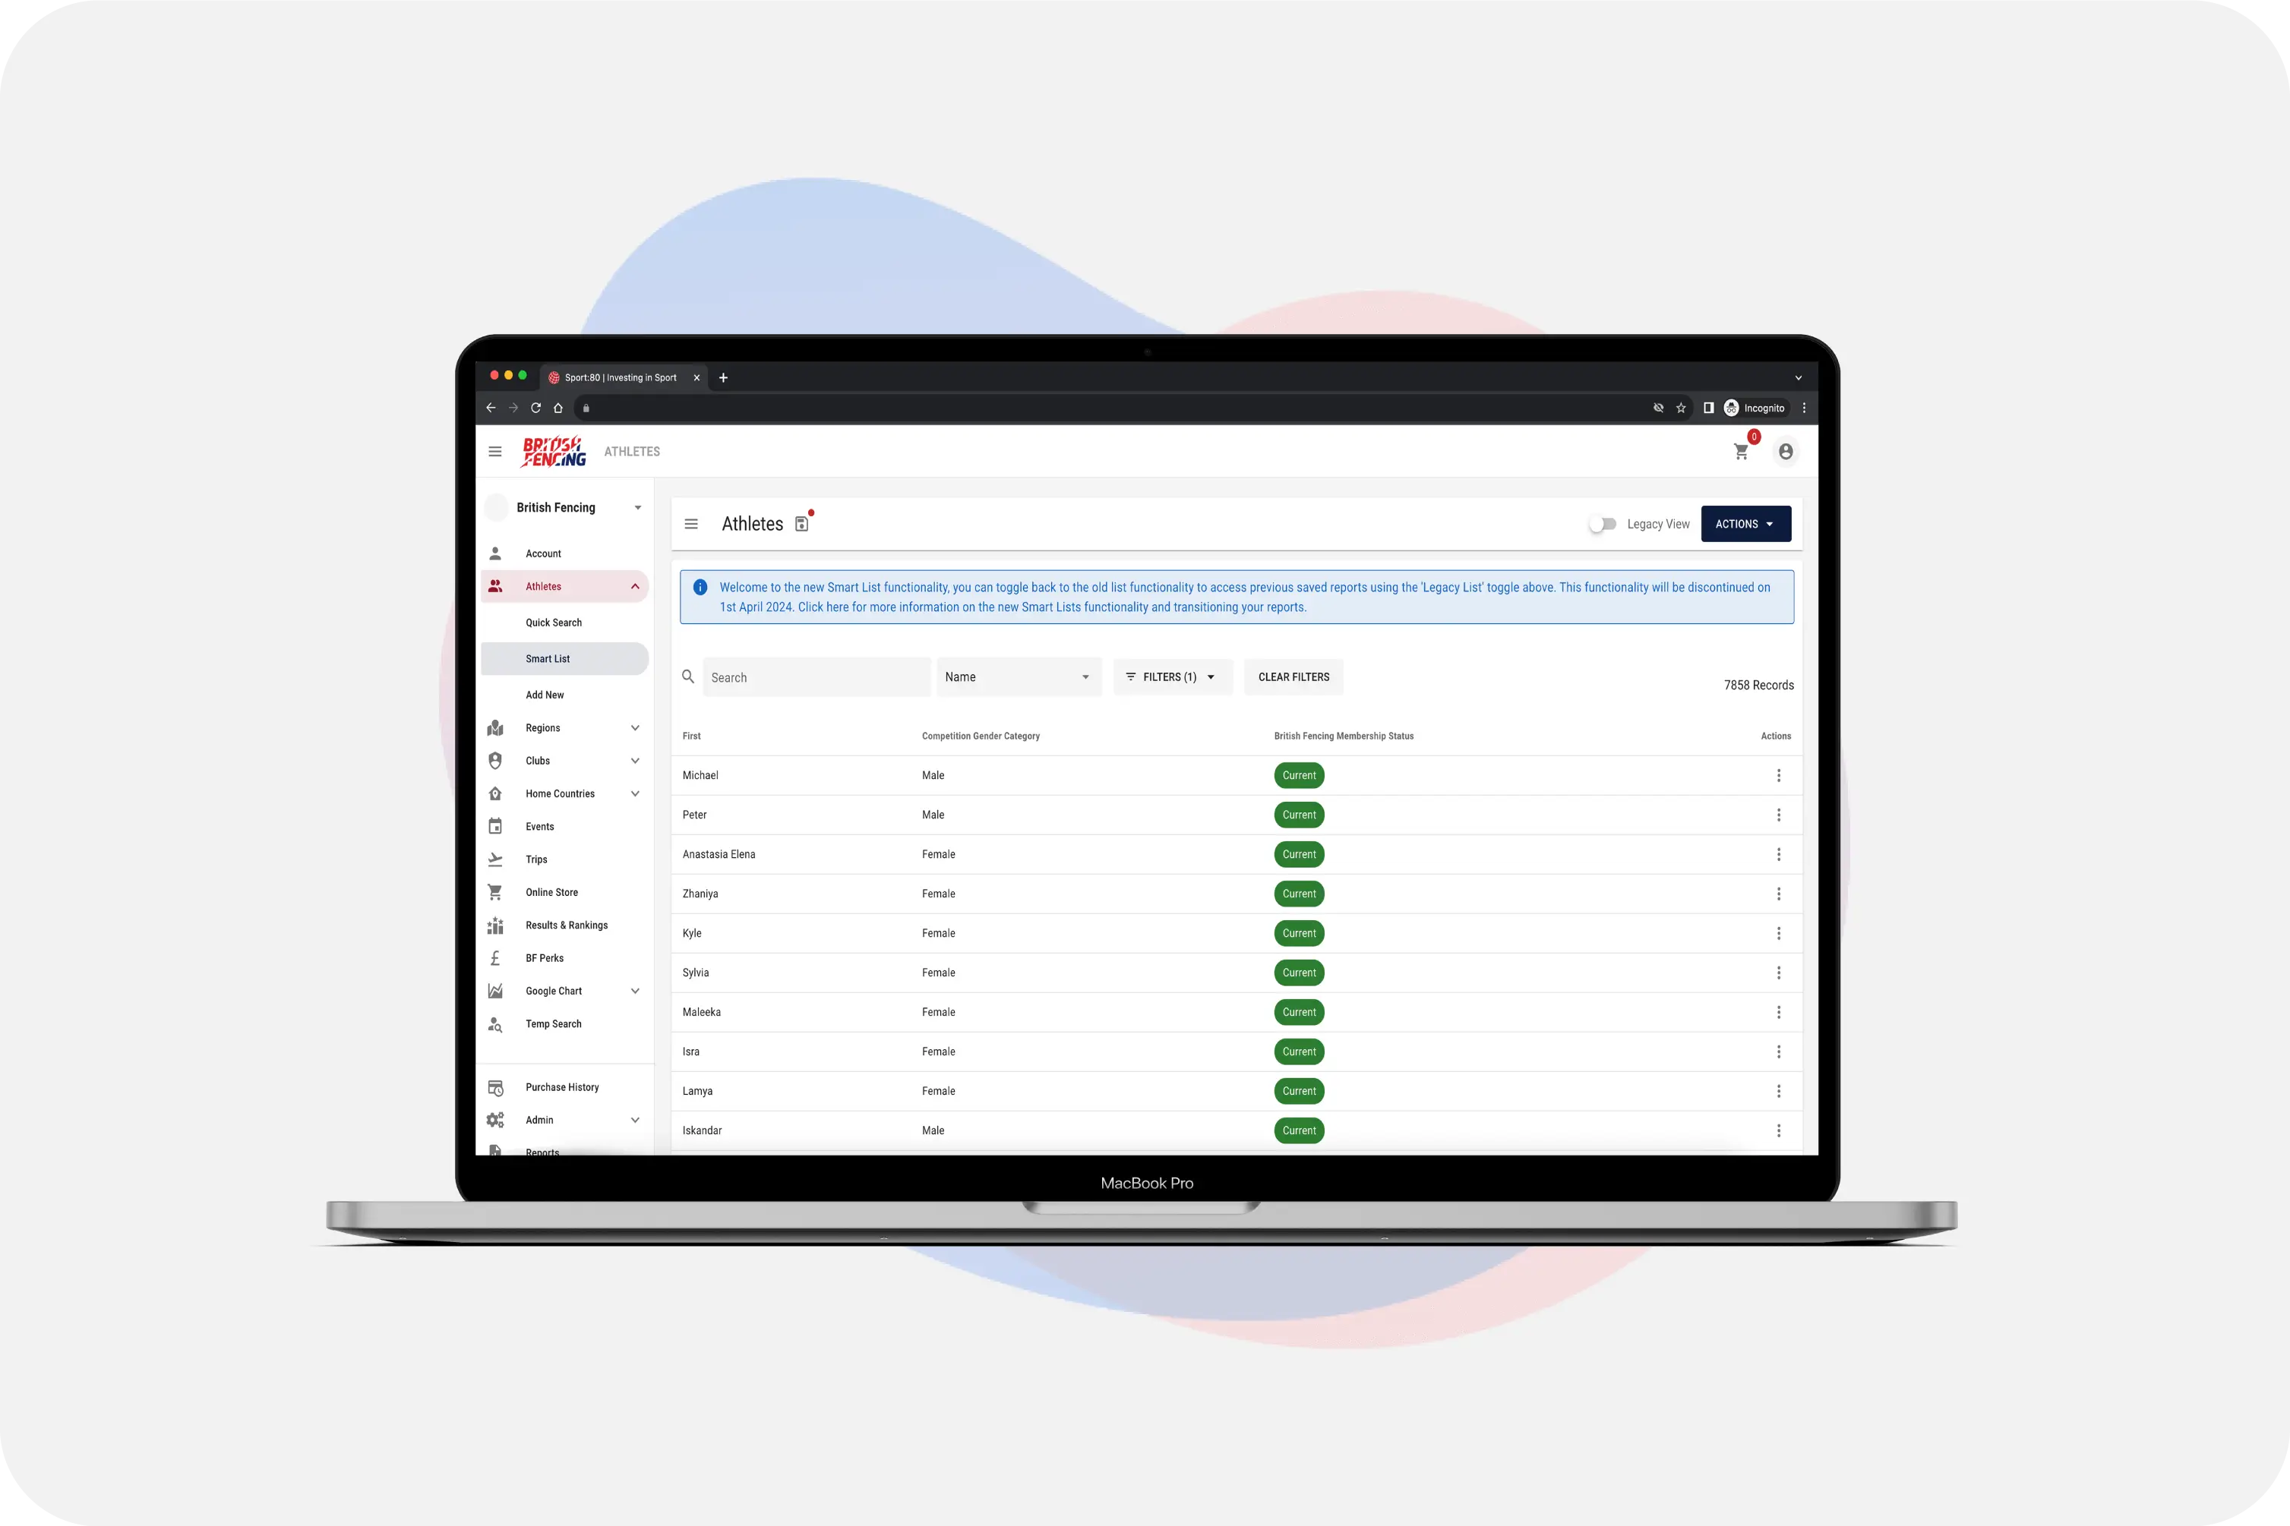Click the Add New athlete link
Viewport: 2290px width, 1526px height.
click(544, 695)
